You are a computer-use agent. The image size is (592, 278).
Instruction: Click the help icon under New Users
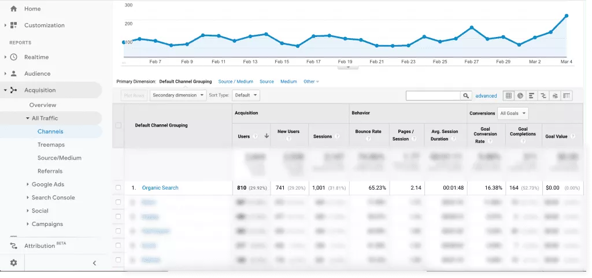288,139
